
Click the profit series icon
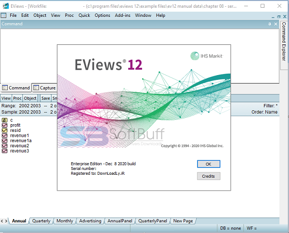(x=4, y=126)
